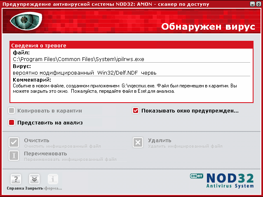The image size is (263, 197).
Task: Click Удалить инфицированный файл description
Action: (185, 146)
